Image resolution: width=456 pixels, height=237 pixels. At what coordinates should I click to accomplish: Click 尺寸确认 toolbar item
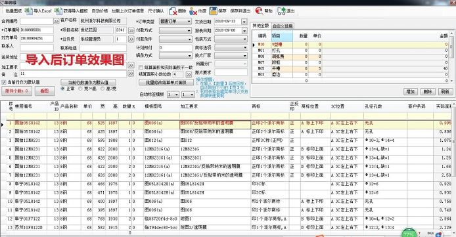(156, 11)
